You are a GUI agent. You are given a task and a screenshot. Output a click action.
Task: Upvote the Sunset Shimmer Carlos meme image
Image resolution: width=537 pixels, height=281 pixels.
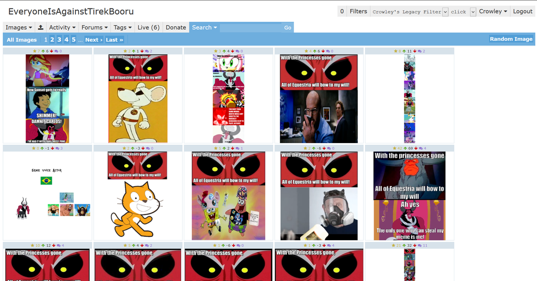coord(43,51)
